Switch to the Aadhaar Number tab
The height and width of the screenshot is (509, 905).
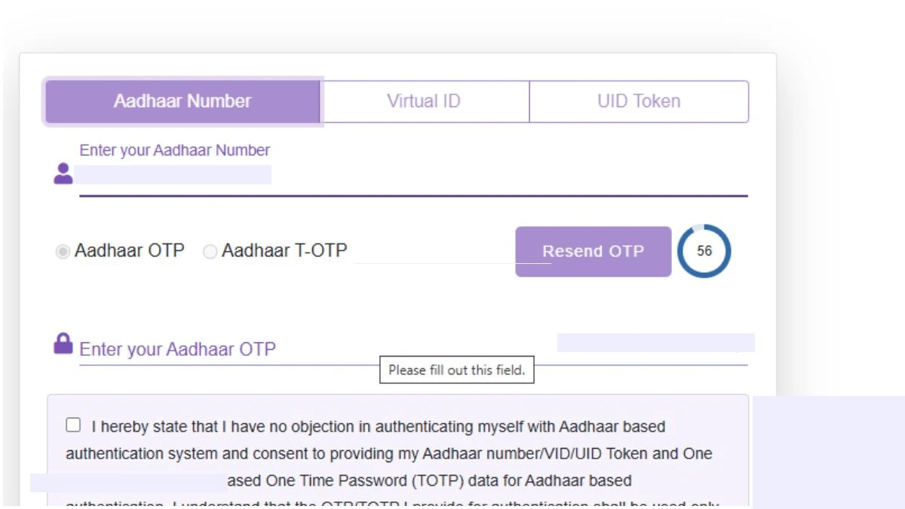[x=183, y=101]
